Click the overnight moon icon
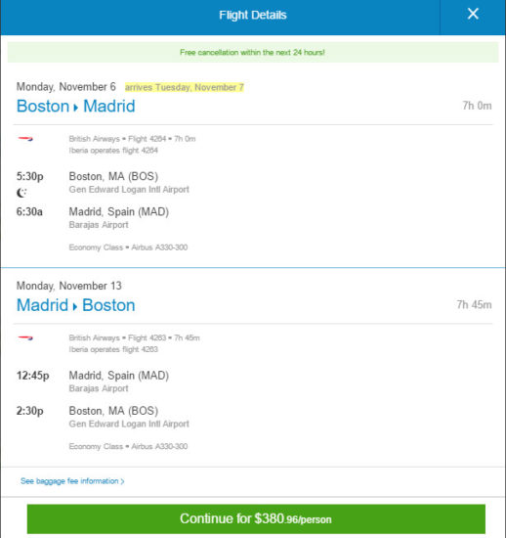The width and height of the screenshot is (506, 538). pyautogui.click(x=21, y=193)
